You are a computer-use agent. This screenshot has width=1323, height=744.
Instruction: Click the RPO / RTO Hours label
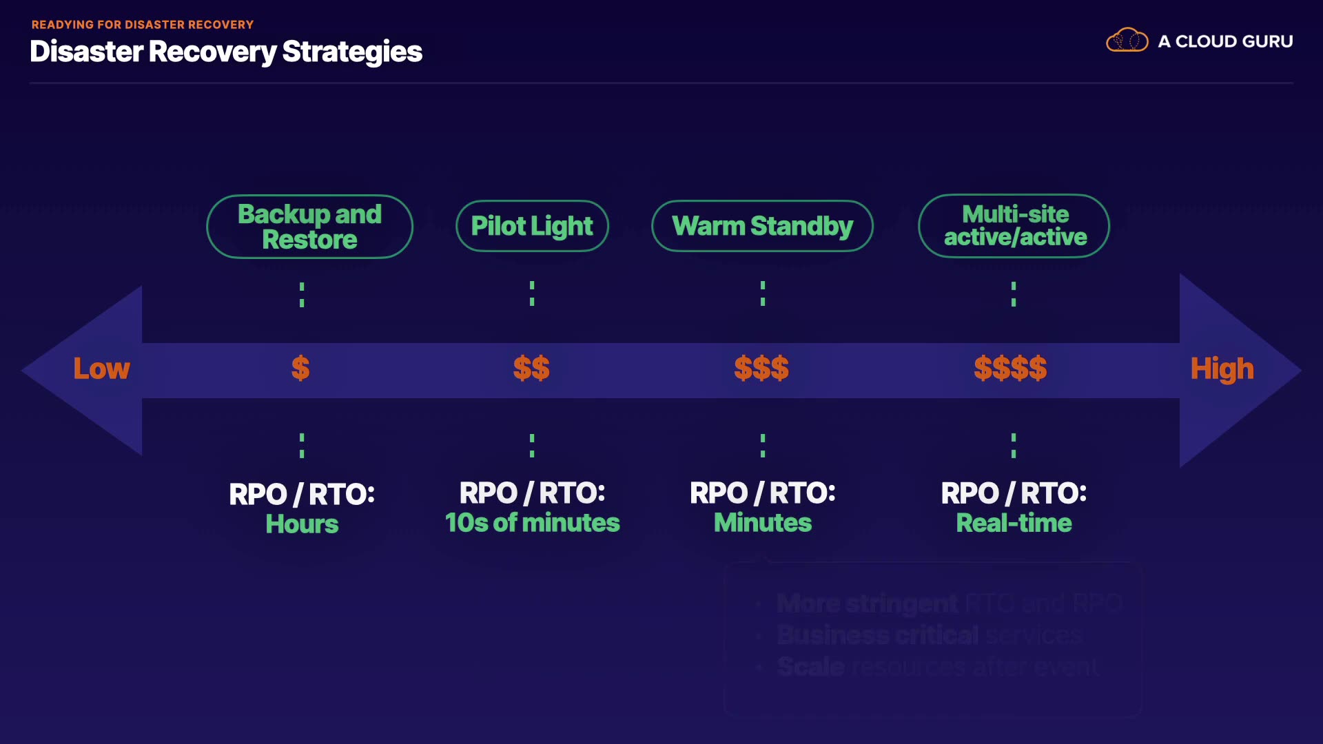click(x=302, y=508)
